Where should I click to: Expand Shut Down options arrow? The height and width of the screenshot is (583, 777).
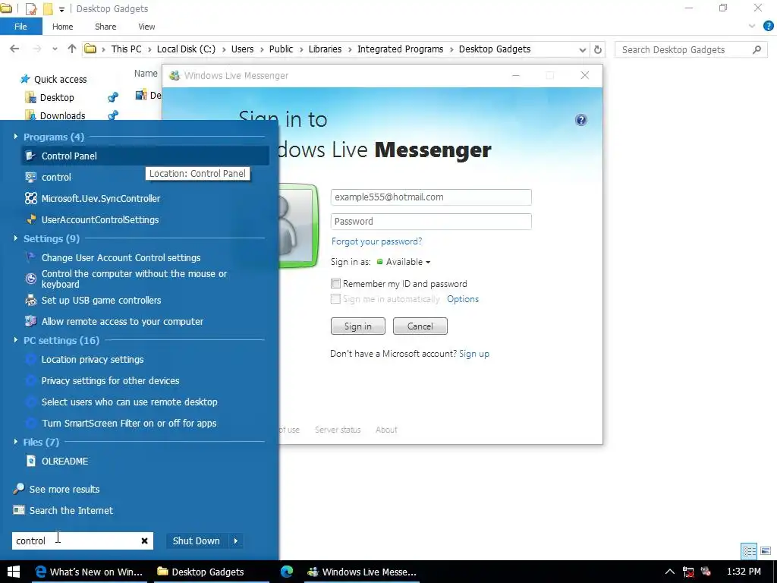click(x=236, y=540)
